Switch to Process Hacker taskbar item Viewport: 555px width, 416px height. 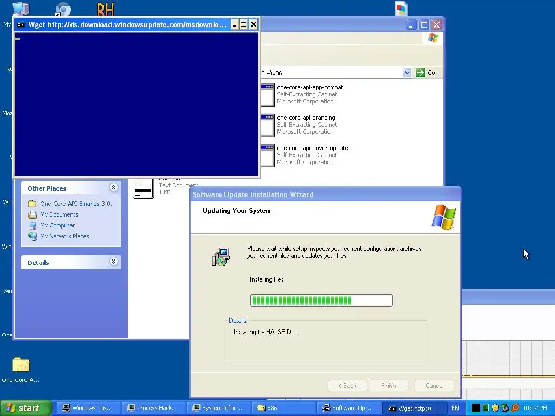click(x=153, y=408)
